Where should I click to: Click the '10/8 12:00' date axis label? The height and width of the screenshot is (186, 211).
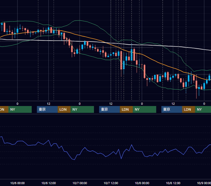[173, 183]
